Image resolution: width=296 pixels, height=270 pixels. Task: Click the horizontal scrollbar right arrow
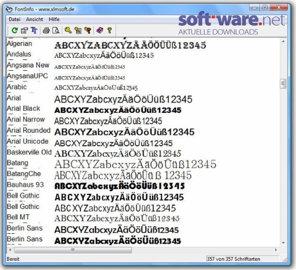pyautogui.click(x=276, y=250)
